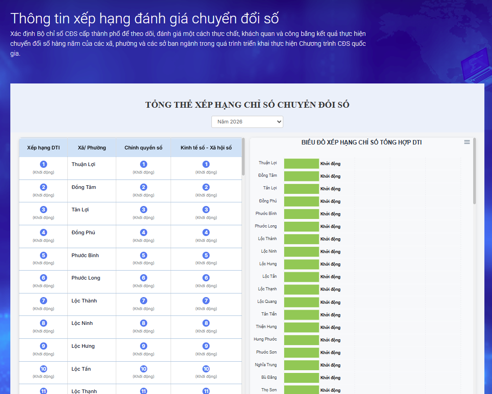The height and width of the screenshot is (394, 492).
Task: Click the Nghĩa Trung chart axis label
Action: (x=266, y=364)
